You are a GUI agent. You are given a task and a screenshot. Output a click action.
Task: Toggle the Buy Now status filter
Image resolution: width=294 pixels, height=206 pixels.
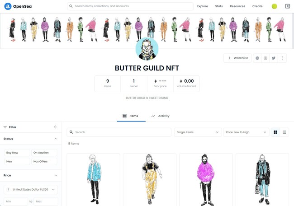point(17,153)
